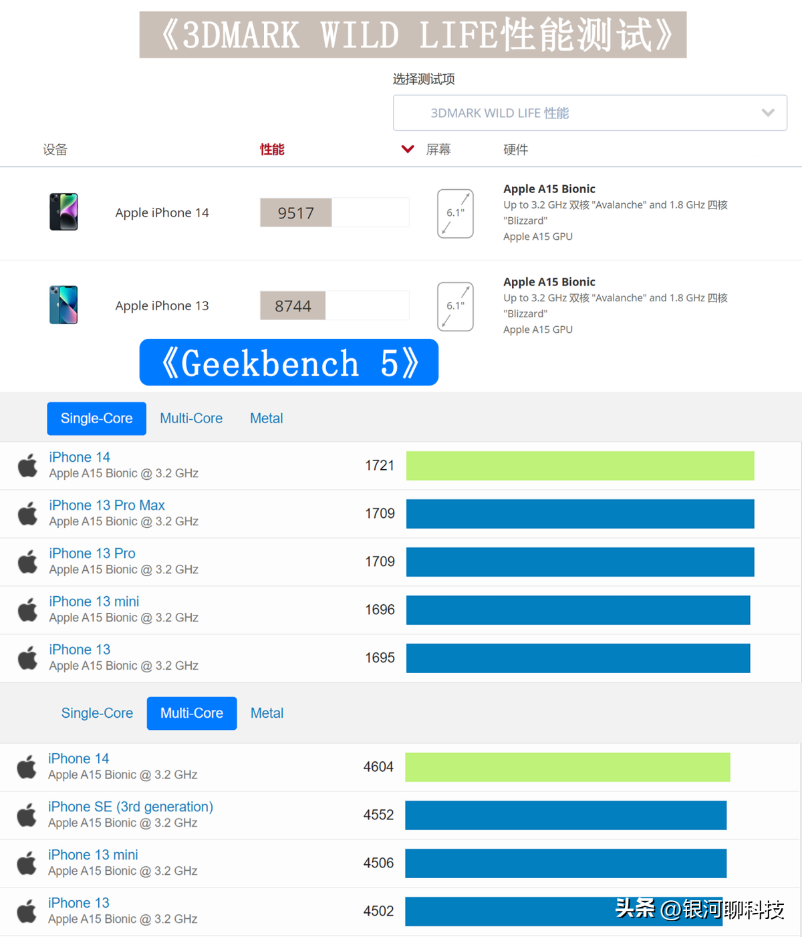Switch to the Multi-Core tab above the 1721 score list
This screenshot has height=937, width=802.
click(191, 418)
